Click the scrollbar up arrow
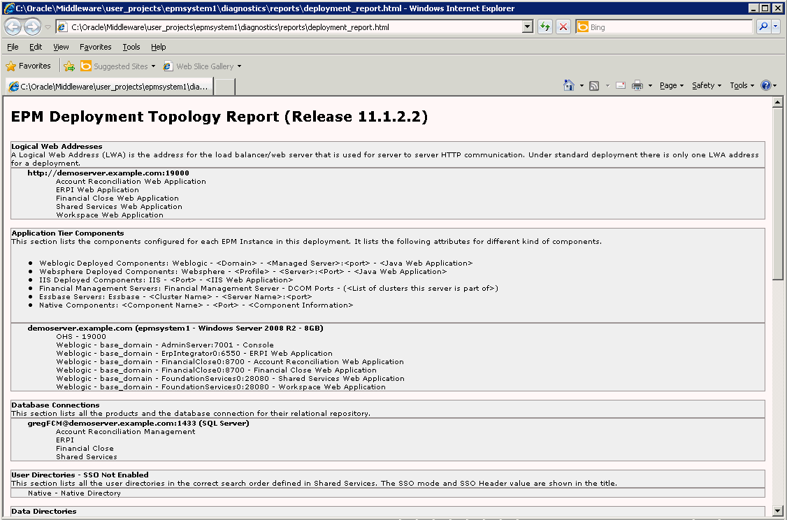 point(777,103)
